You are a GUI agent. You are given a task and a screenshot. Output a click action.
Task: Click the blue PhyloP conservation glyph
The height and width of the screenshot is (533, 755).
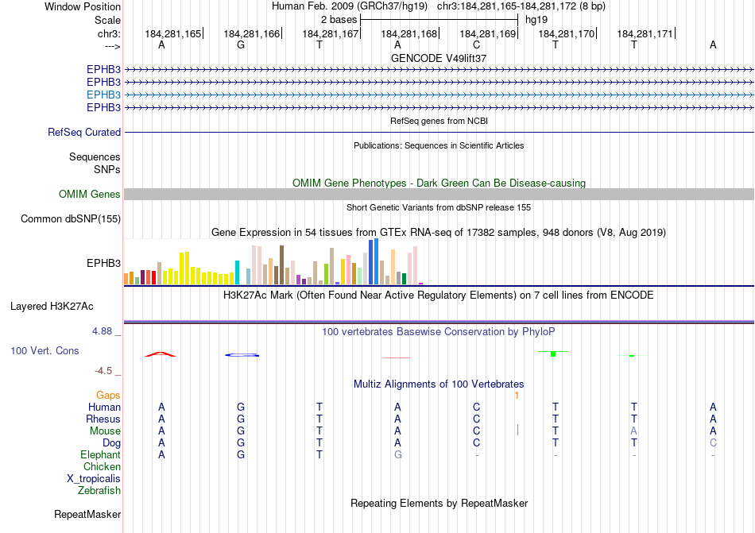tap(242, 355)
